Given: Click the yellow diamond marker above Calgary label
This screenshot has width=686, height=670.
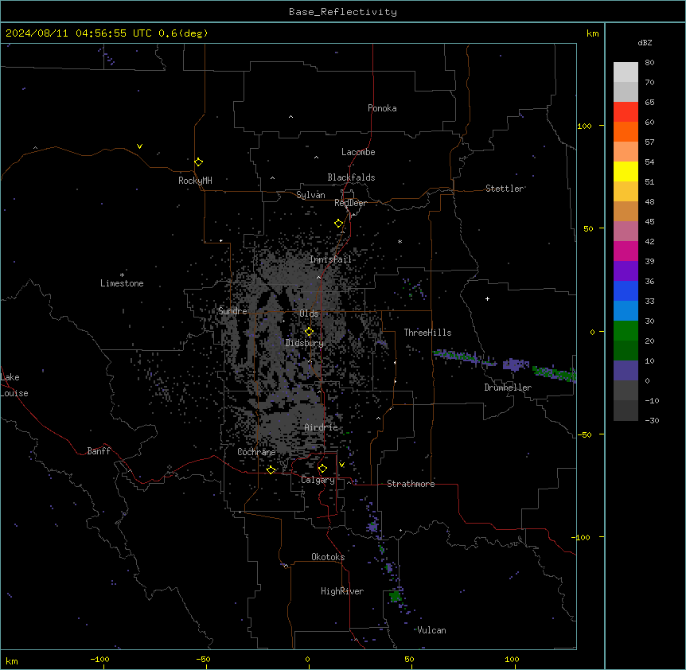Looking at the screenshot, I should pos(322,469).
